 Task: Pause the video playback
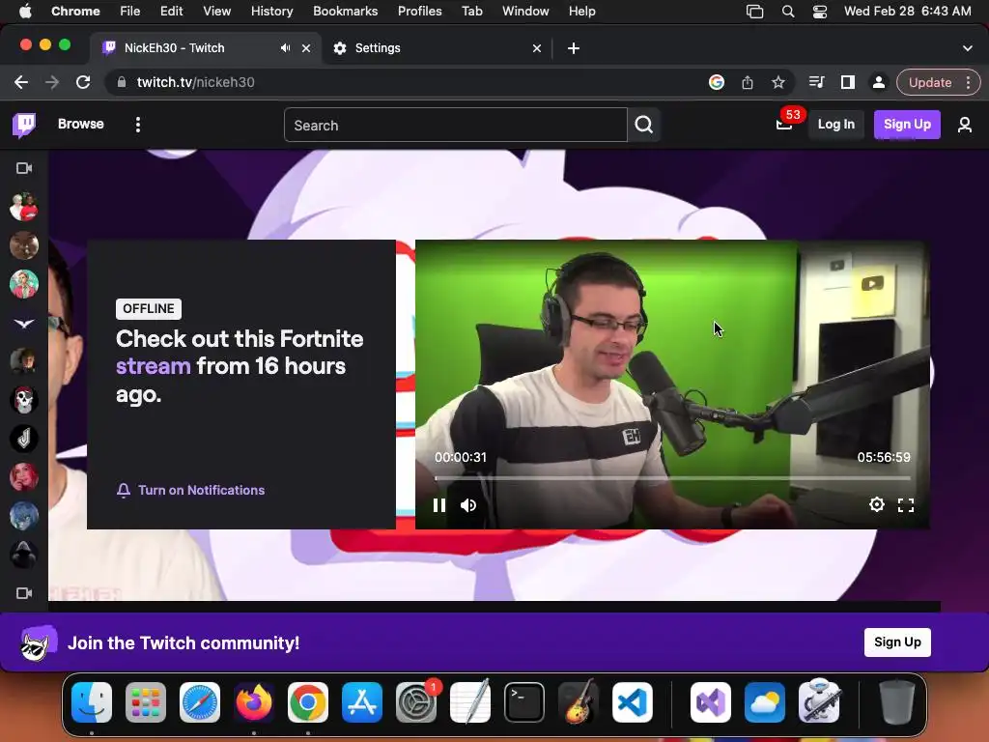point(439,505)
